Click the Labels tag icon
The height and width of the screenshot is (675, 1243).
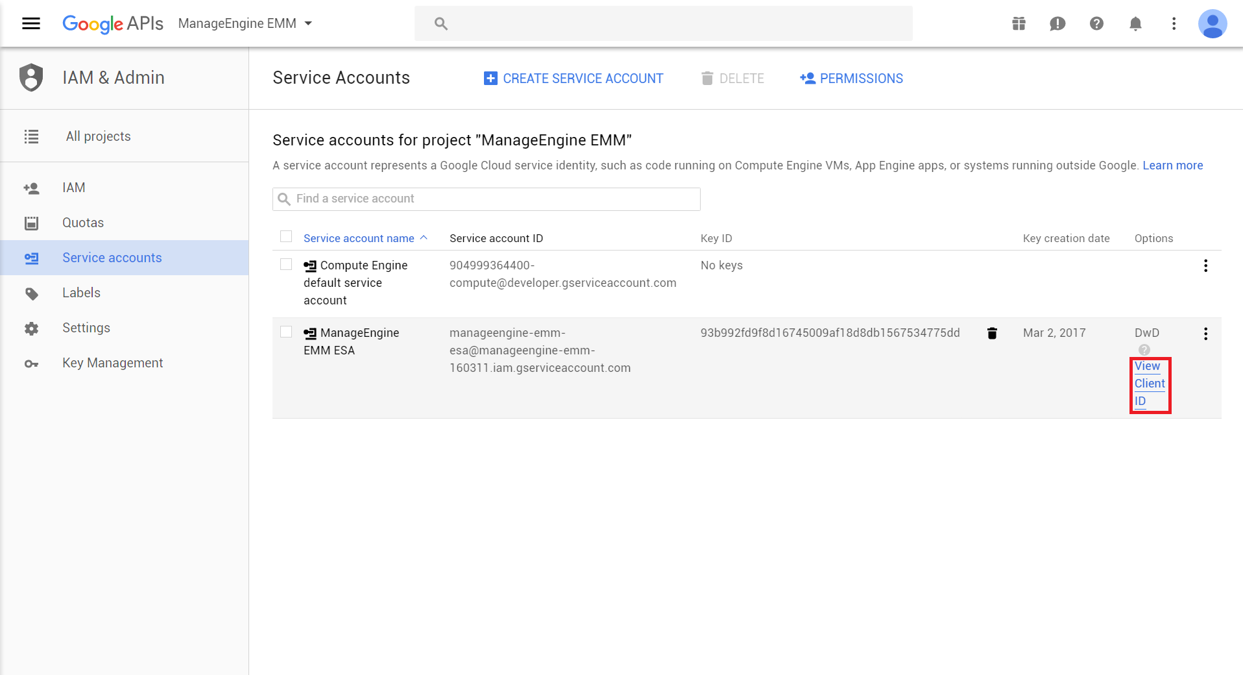pyautogui.click(x=31, y=293)
